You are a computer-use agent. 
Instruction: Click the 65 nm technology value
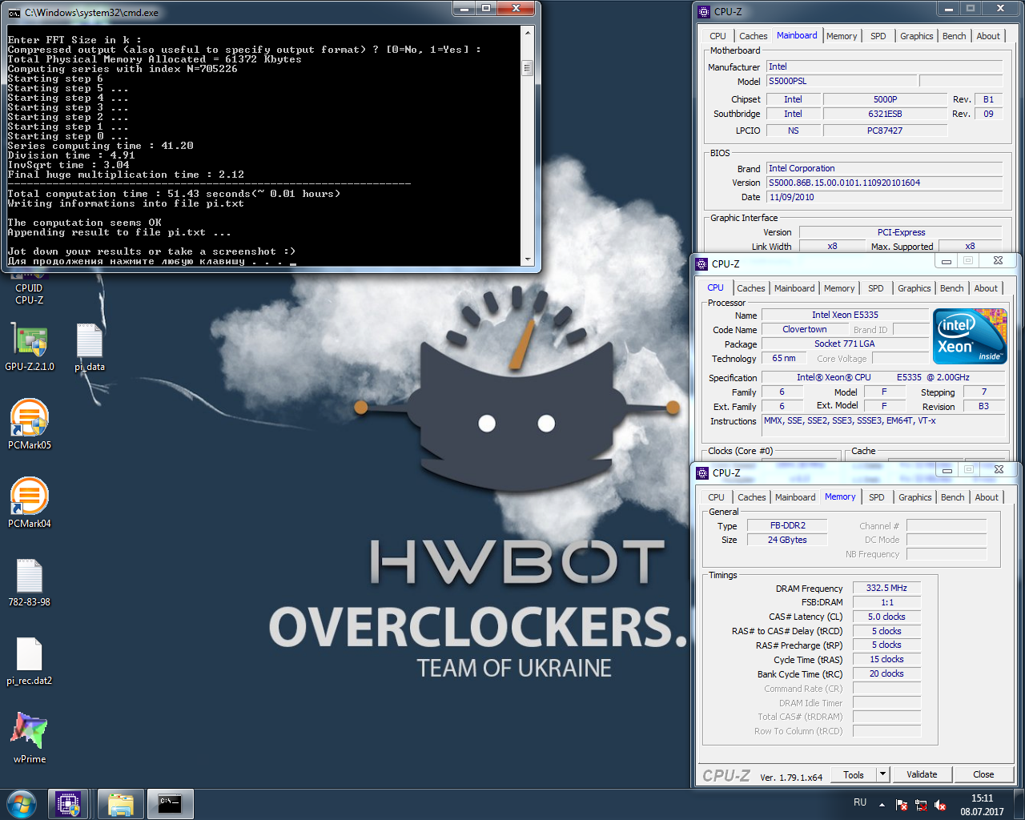pos(784,358)
